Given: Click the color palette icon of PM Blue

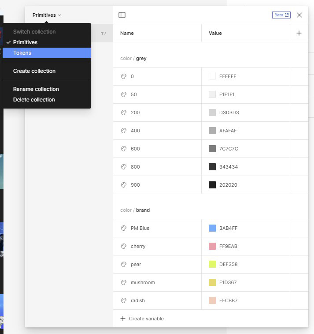Looking at the screenshot, I should pos(124,229).
